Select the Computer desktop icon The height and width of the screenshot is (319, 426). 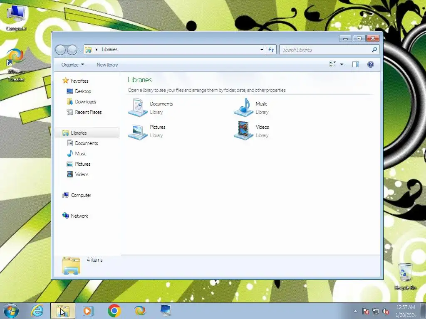(16, 18)
